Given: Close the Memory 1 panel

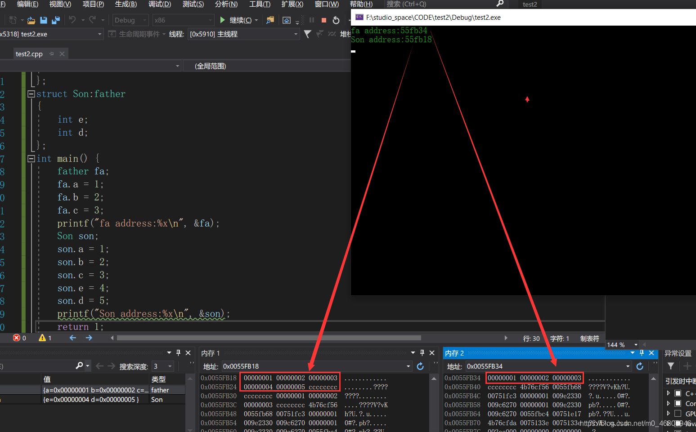Looking at the screenshot, I should [432, 353].
